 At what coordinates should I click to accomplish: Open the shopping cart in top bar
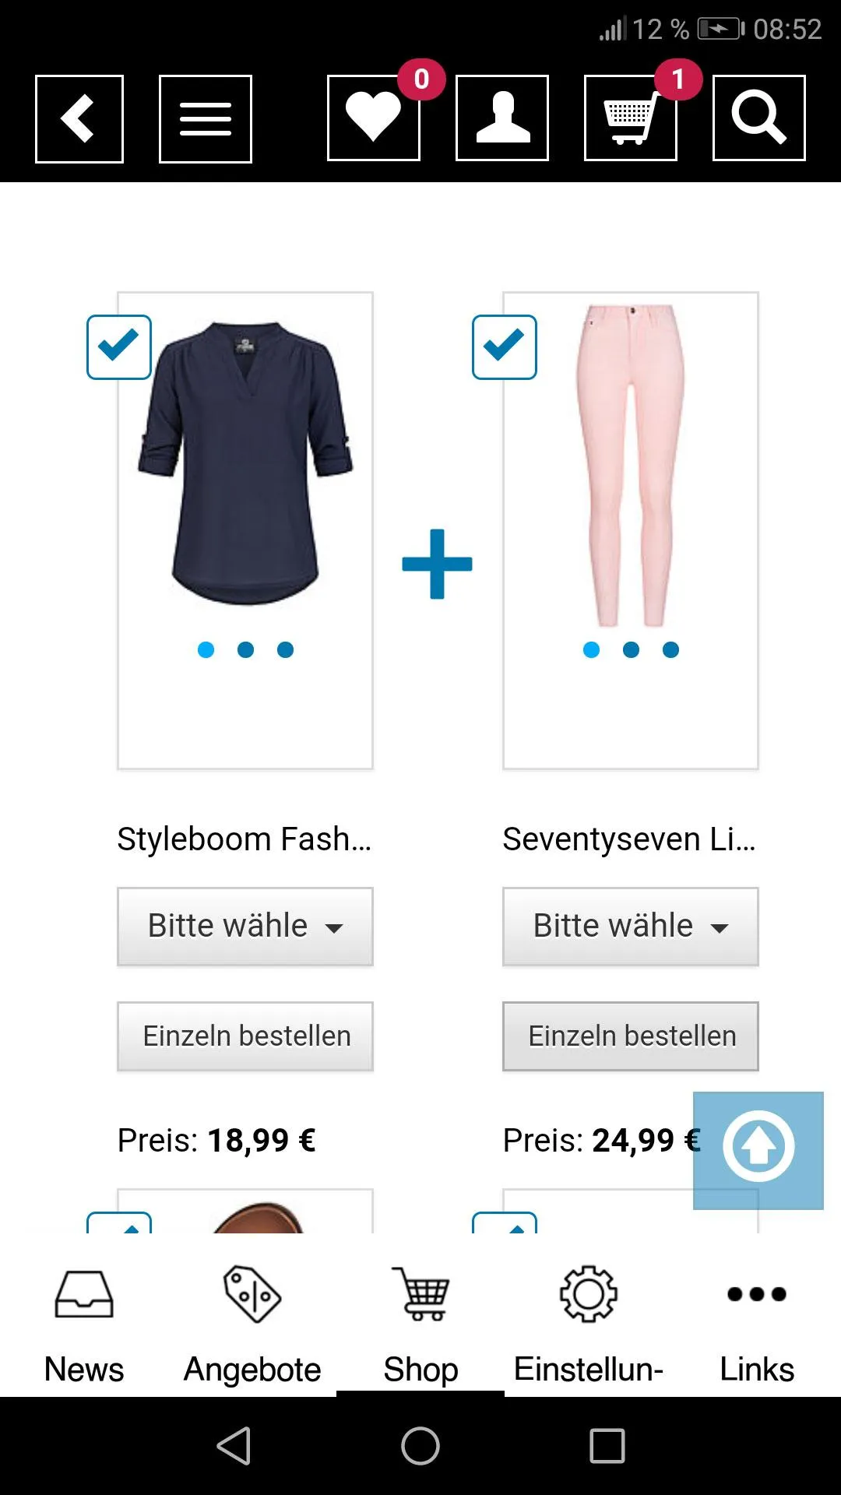[x=630, y=118]
